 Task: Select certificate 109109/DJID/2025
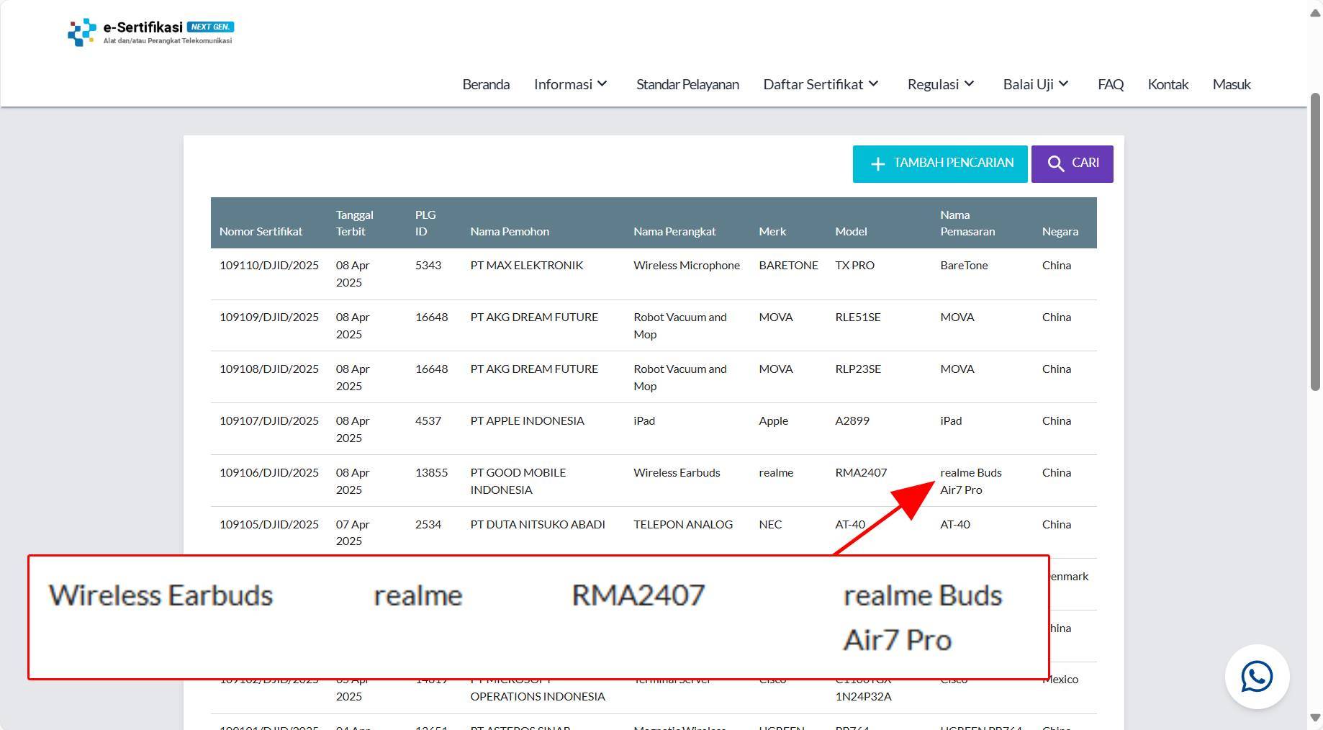[x=268, y=317]
